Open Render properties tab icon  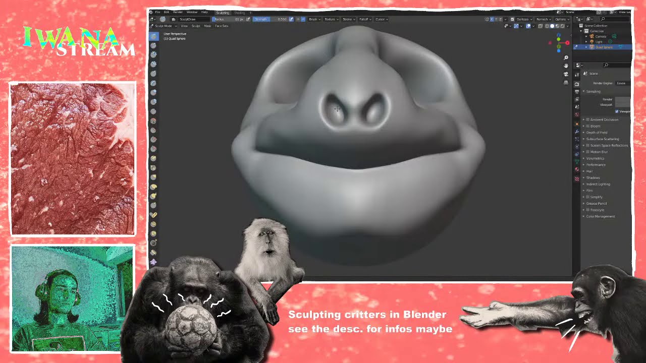point(577,84)
